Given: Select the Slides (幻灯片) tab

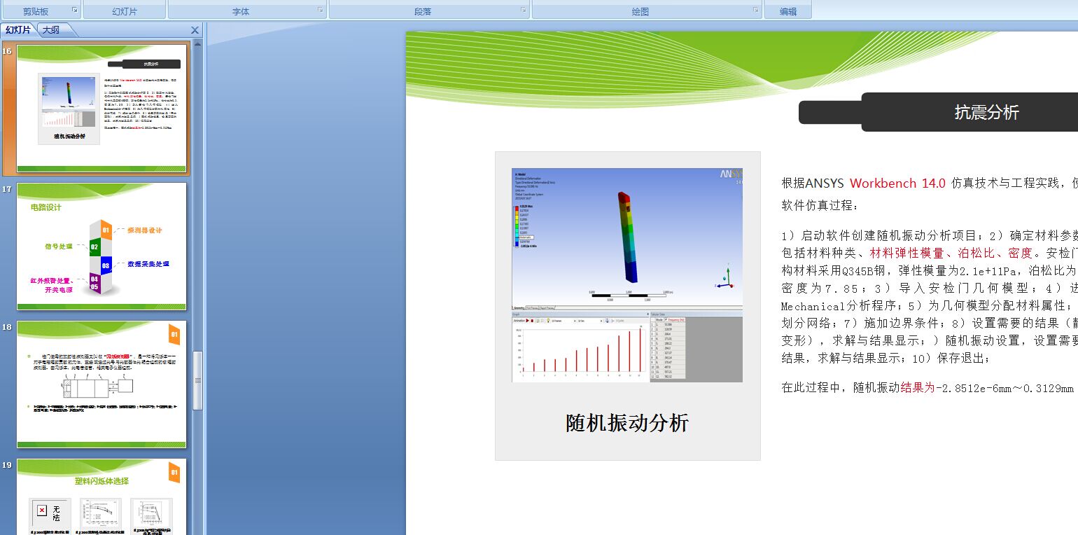Looking at the screenshot, I should 17,30.
